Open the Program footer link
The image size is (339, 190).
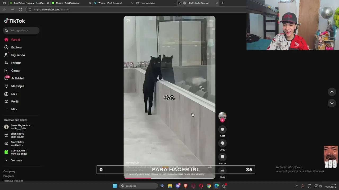[8, 176]
